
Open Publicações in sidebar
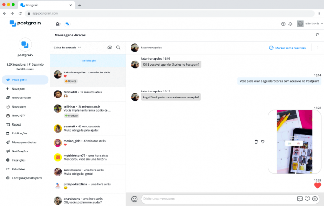17,133
